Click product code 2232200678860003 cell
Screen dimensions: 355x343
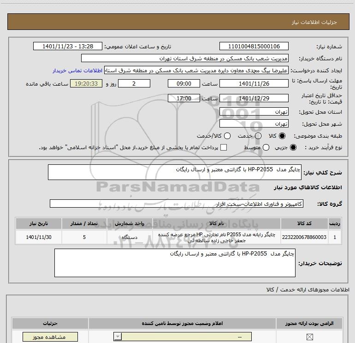304,237
